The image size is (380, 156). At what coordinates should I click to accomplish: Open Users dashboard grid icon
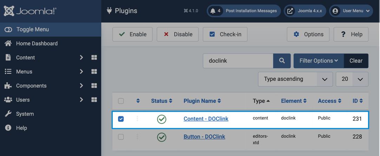pos(94,100)
